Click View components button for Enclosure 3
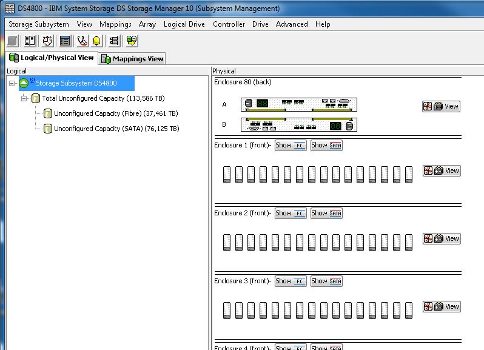484x350 pixels. (442, 306)
